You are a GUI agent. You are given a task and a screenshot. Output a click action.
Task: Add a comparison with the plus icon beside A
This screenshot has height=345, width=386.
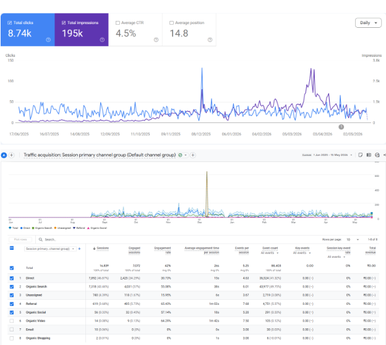(11, 155)
